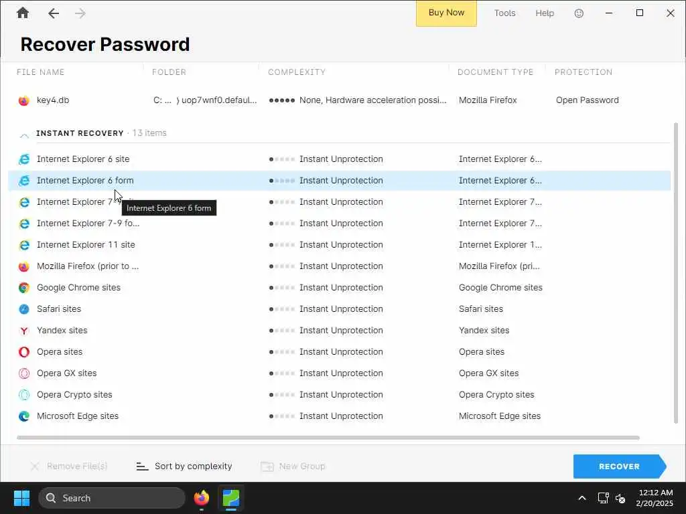Click the Microsoft Edge sites icon
The height and width of the screenshot is (514, 686).
click(x=24, y=416)
